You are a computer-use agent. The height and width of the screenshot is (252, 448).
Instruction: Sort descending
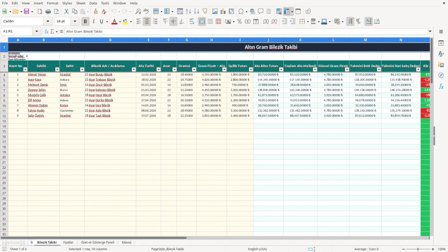coord(197,12)
